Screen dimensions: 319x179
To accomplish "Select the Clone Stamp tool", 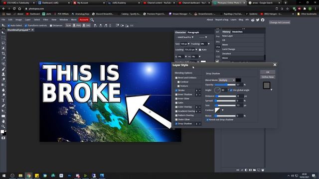I will point(3,74).
